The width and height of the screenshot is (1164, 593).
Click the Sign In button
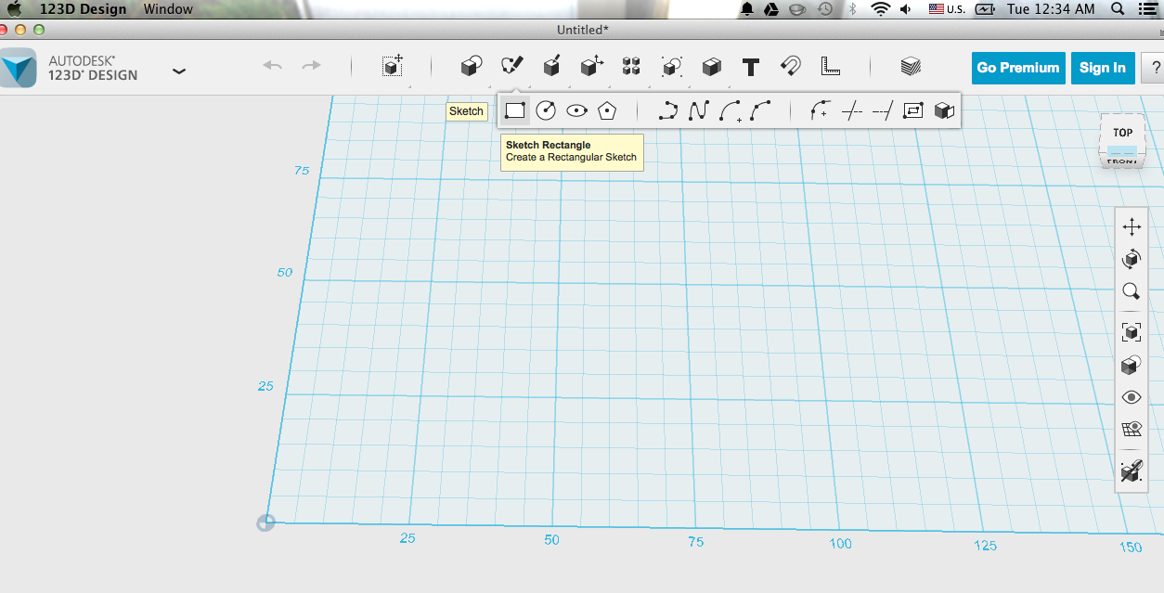tap(1103, 68)
